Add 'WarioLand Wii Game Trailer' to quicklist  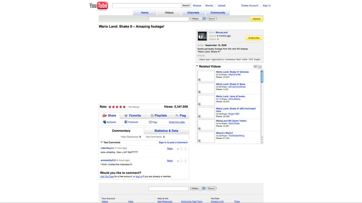(199, 128)
